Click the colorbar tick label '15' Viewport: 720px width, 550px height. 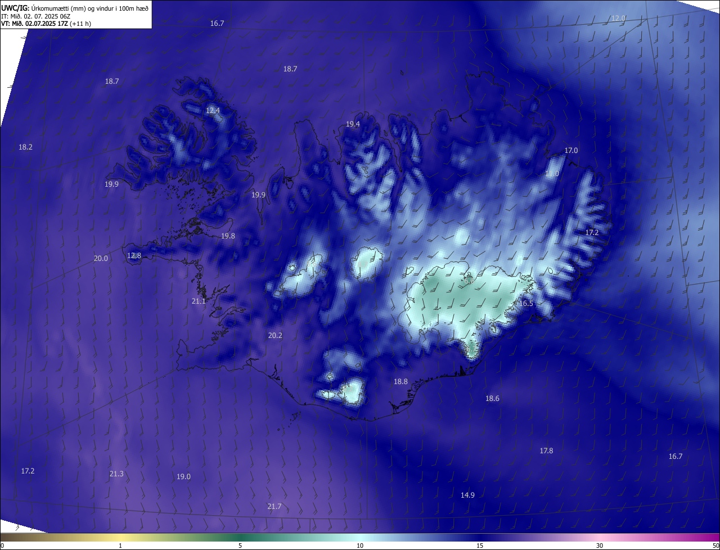click(480, 546)
